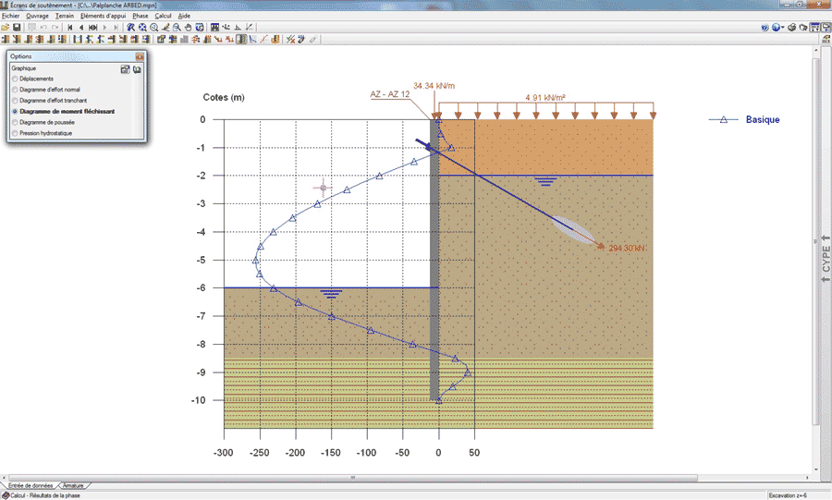Image resolution: width=832 pixels, height=500 pixels.
Task: Click the dark framed view icon after refresh
Action: [214, 27]
